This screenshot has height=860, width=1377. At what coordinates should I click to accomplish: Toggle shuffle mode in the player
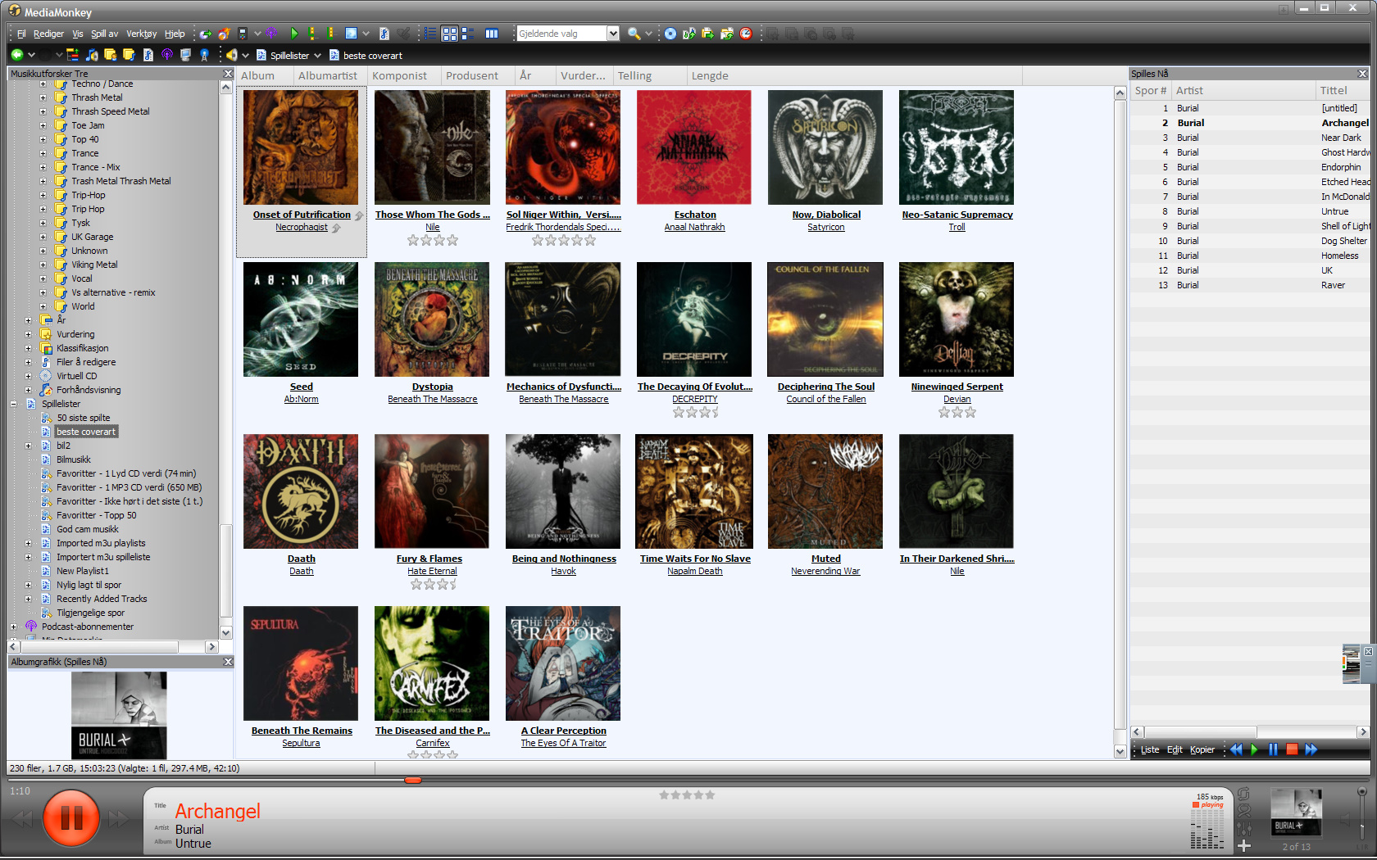[1244, 811]
